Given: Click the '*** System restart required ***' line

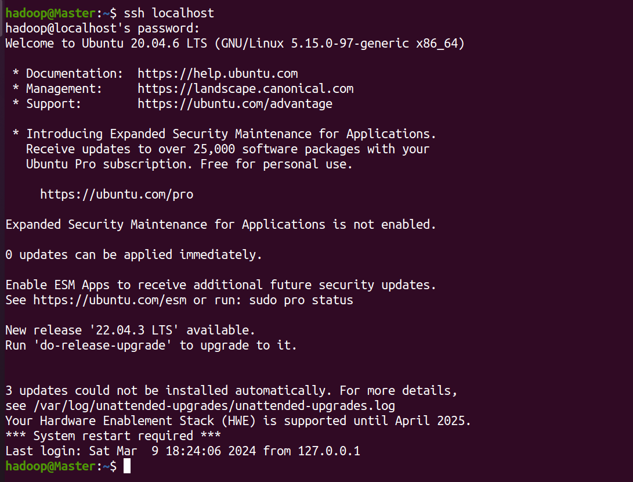Looking at the screenshot, I should 113,436.
